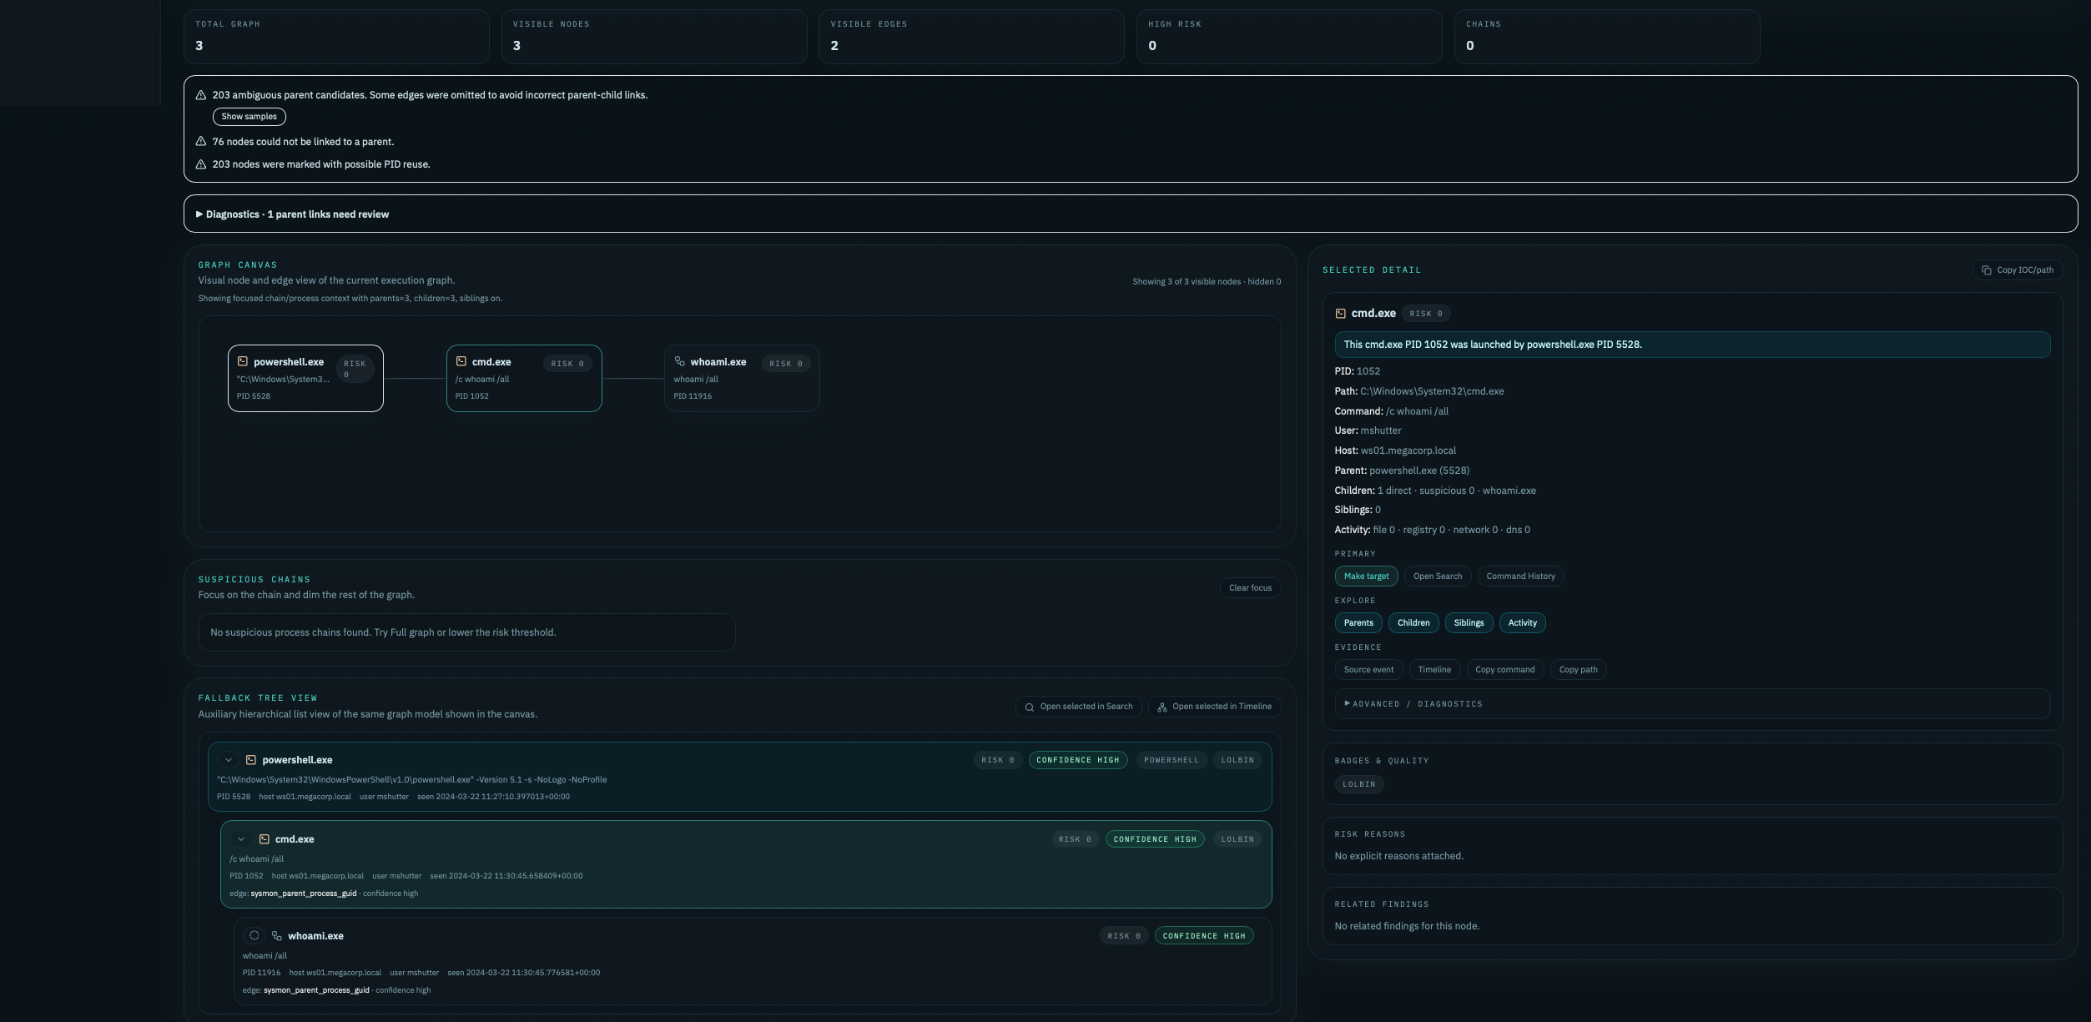This screenshot has width=2091, height=1022.
Task: Expand Diagnostics parent links need review
Action: (x=1131, y=214)
